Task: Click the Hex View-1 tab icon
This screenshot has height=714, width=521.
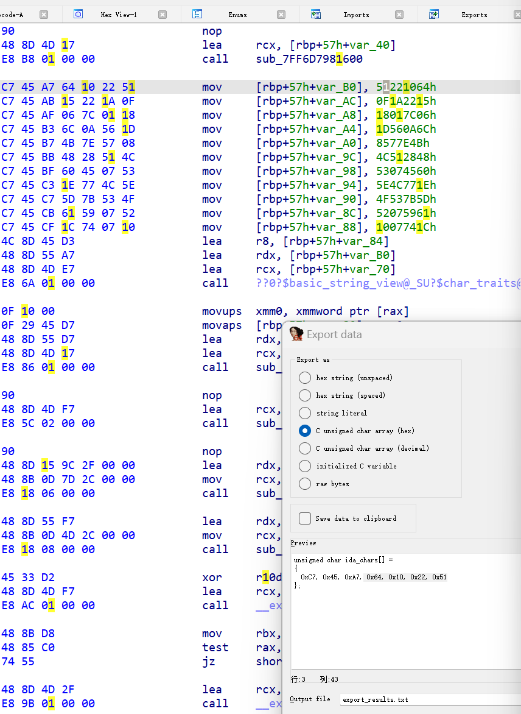Action: point(78,14)
